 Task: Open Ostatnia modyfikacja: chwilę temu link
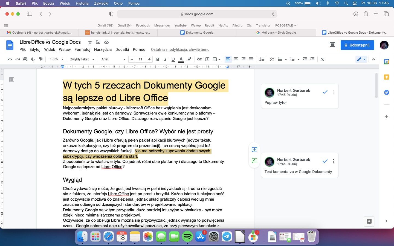pyautogui.click(x=180, y=49)
